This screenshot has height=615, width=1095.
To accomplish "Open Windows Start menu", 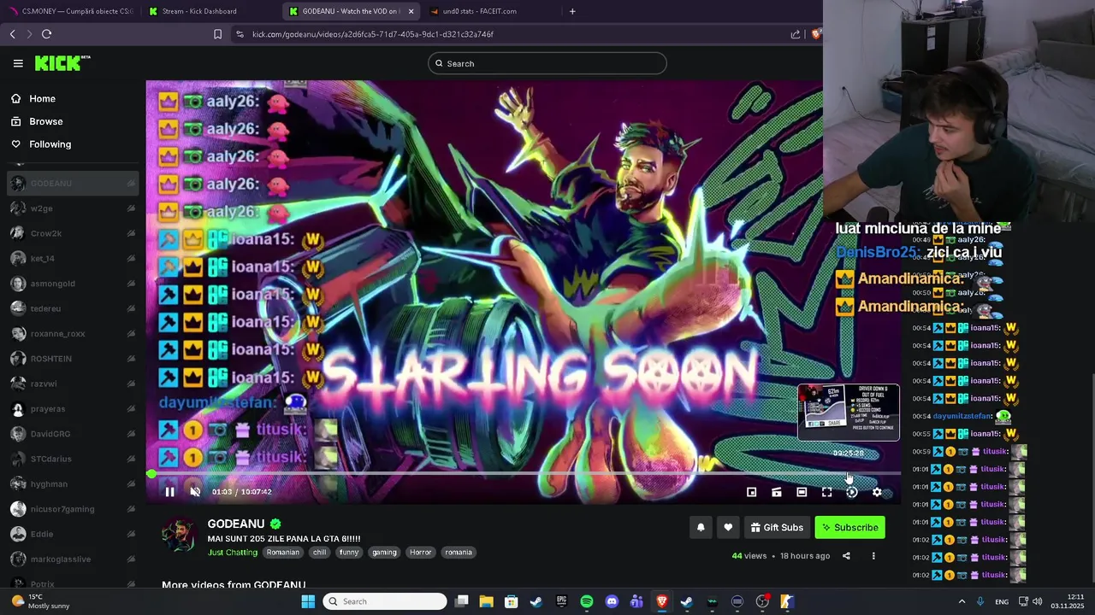I will pos(308,601).
